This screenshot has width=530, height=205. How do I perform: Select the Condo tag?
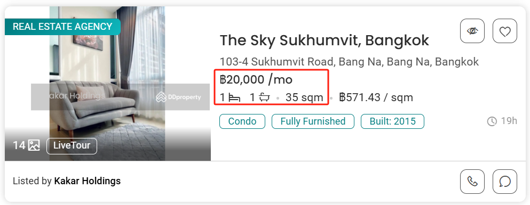[x=242, y=121]
